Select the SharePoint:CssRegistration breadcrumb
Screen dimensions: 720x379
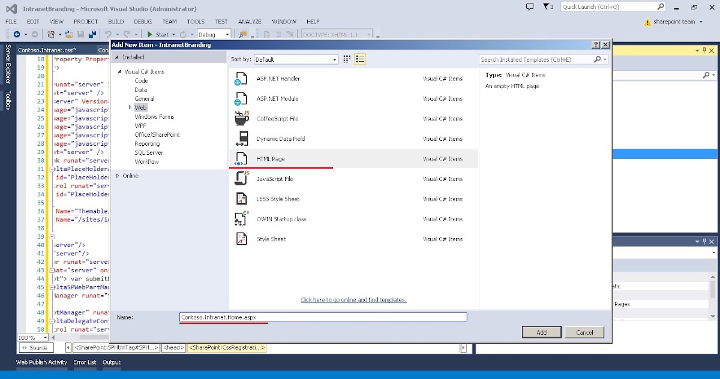click(x=227, y=348)
